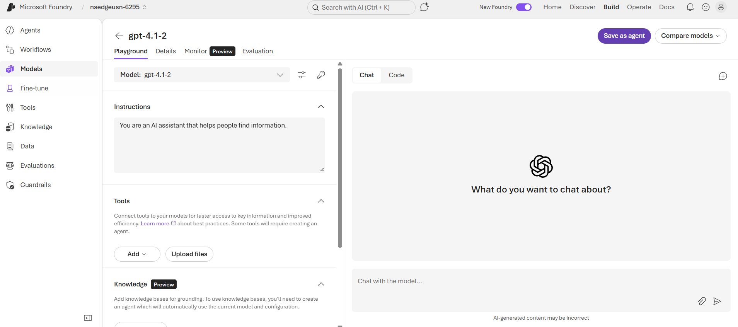The height and width of the screenshot is (327, 738).
Task: Start a new chat with plus icon
Action: point(723,76)
